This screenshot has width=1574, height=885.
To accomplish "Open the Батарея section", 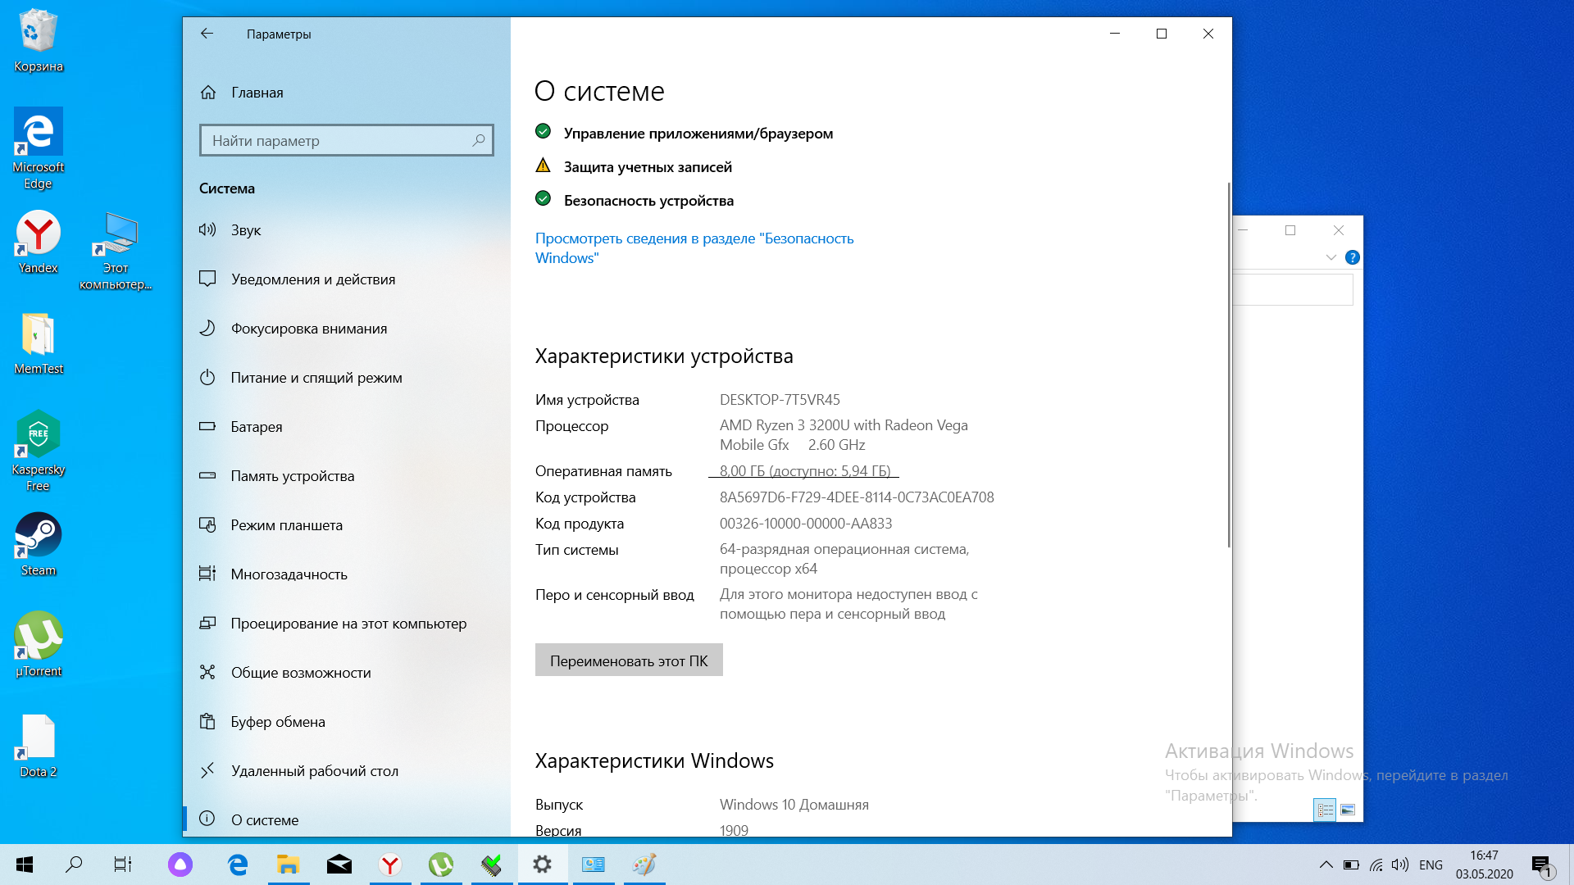I will [x=256, y=427].
